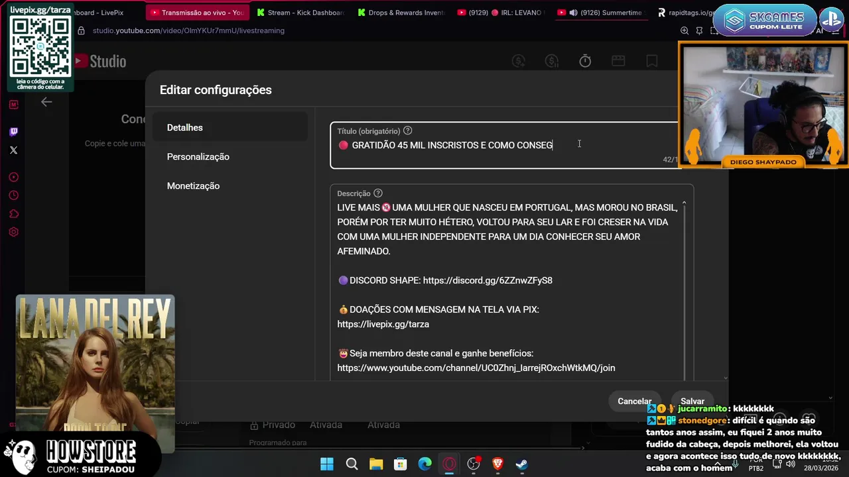Click the help icon next to Título
The height and width of the screenshot is (477, 849).
[x=408, y=131]
